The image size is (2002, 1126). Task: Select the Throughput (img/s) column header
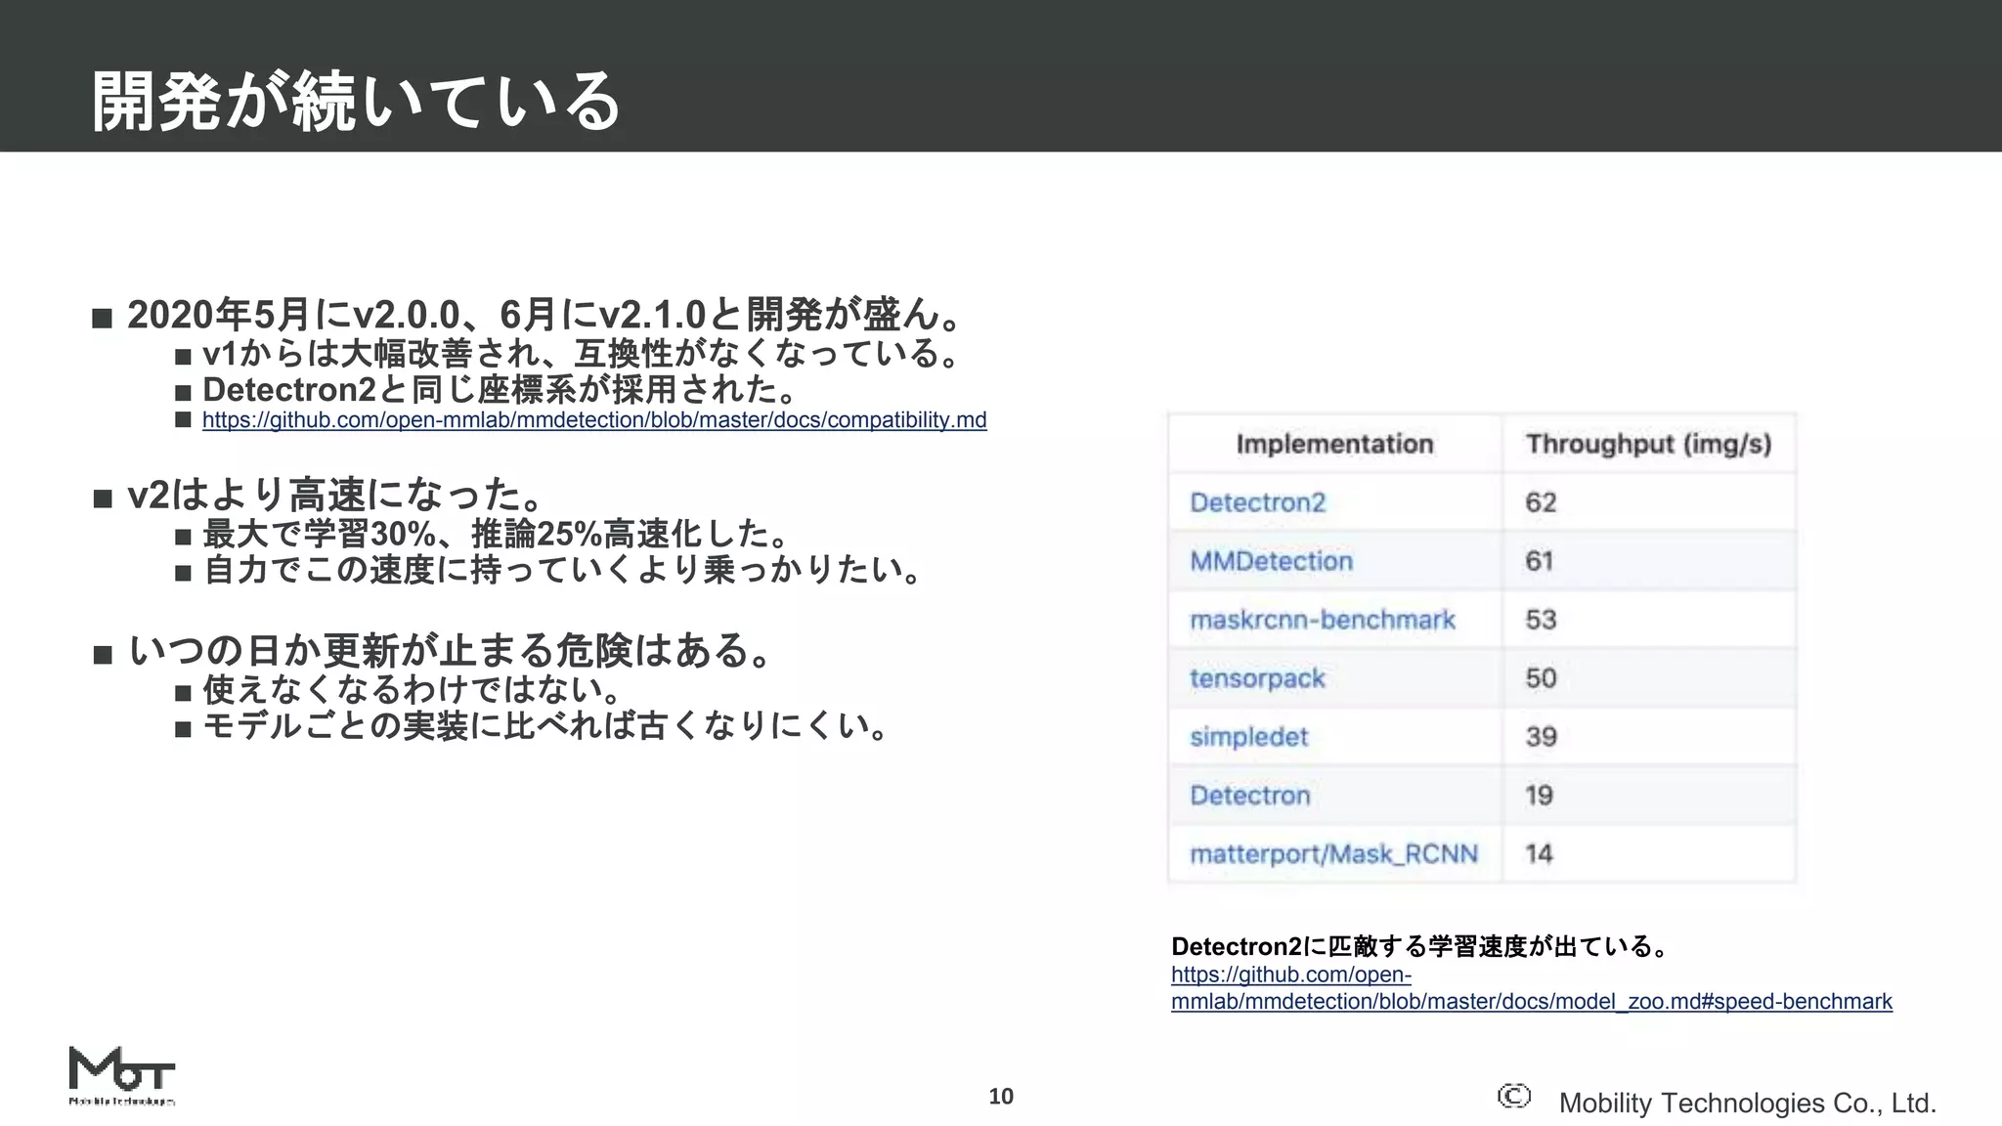[x=1648, y=444]
